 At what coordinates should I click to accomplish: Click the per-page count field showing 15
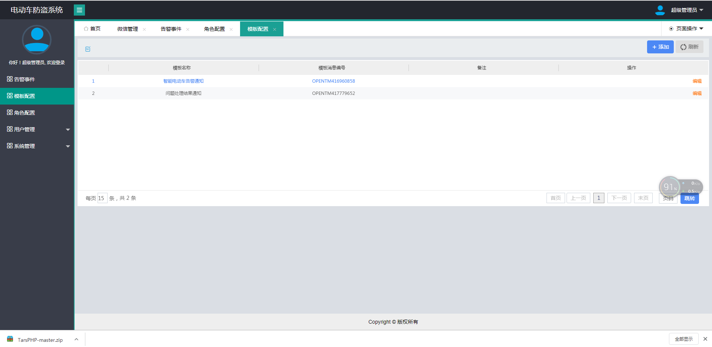[102, 198]
